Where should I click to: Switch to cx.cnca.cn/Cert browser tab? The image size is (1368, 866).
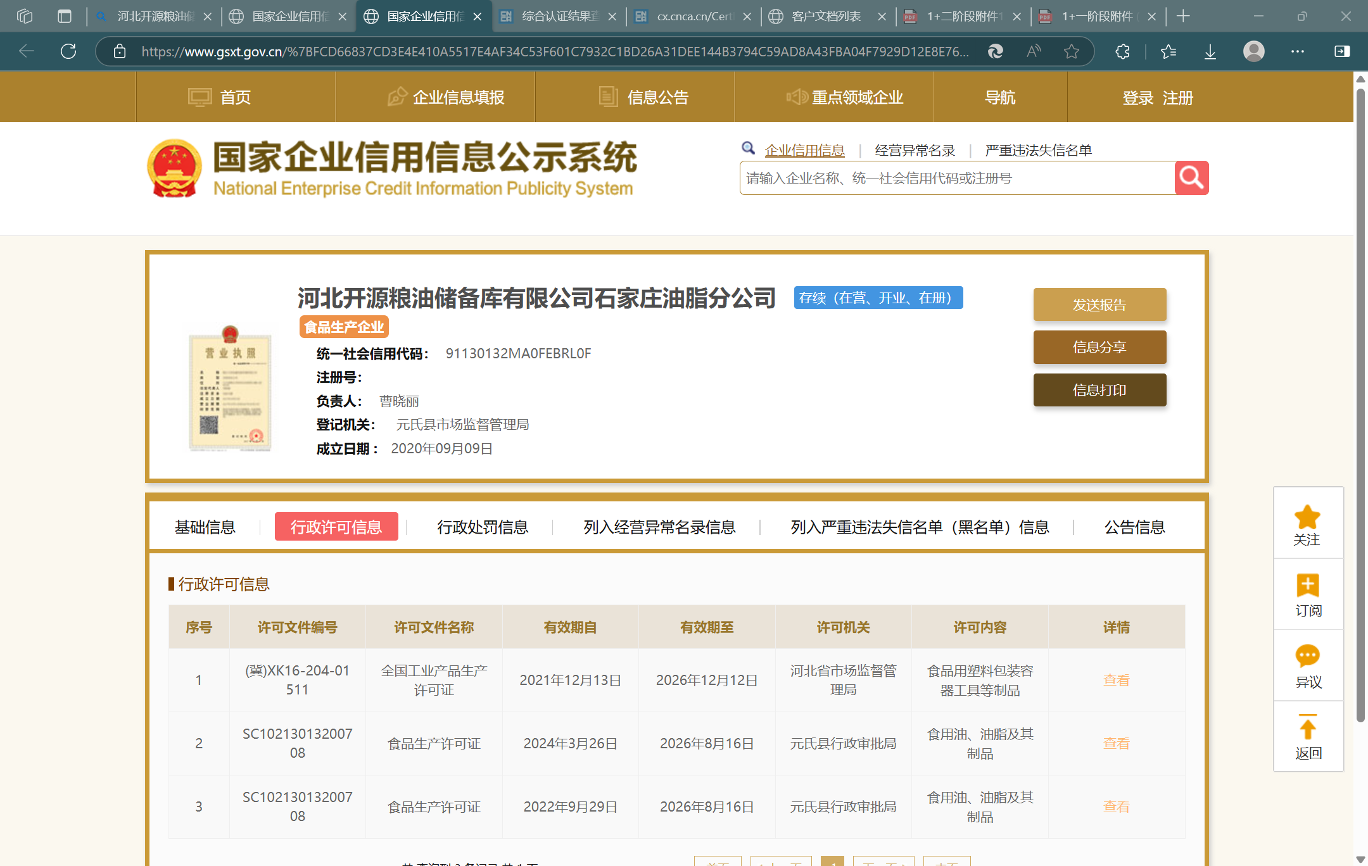[695, 16]
